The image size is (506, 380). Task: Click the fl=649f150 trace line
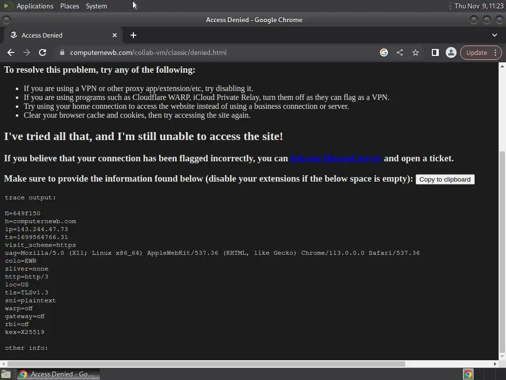(x=23, y=213)
